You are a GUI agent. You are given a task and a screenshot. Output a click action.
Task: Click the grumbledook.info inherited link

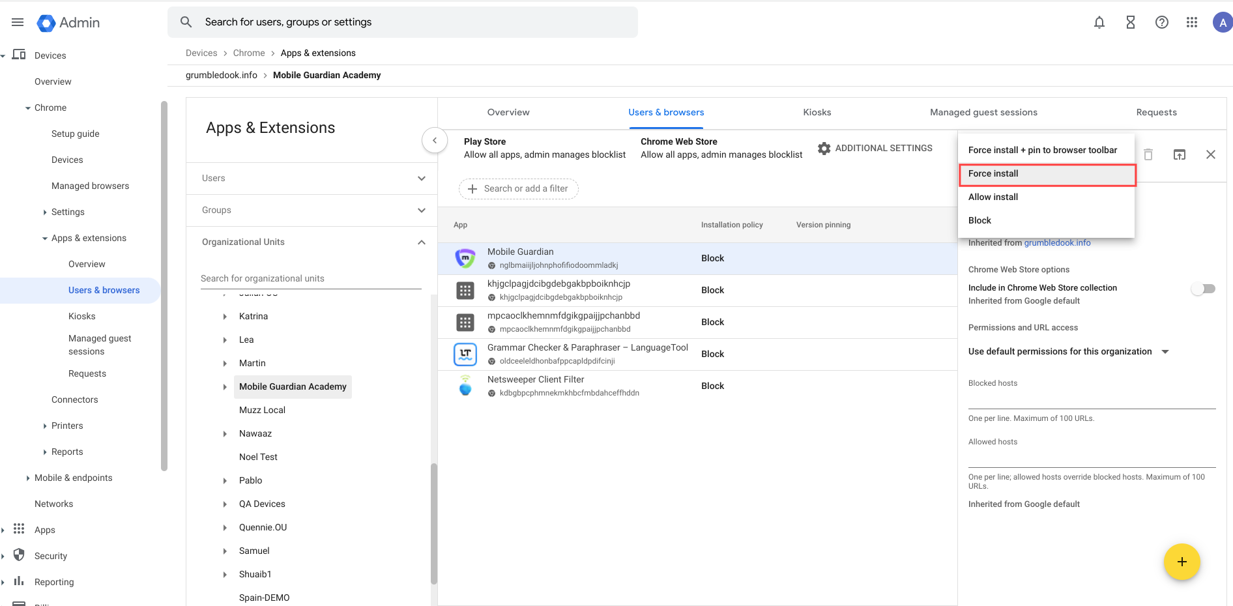tap(1057, 243)
